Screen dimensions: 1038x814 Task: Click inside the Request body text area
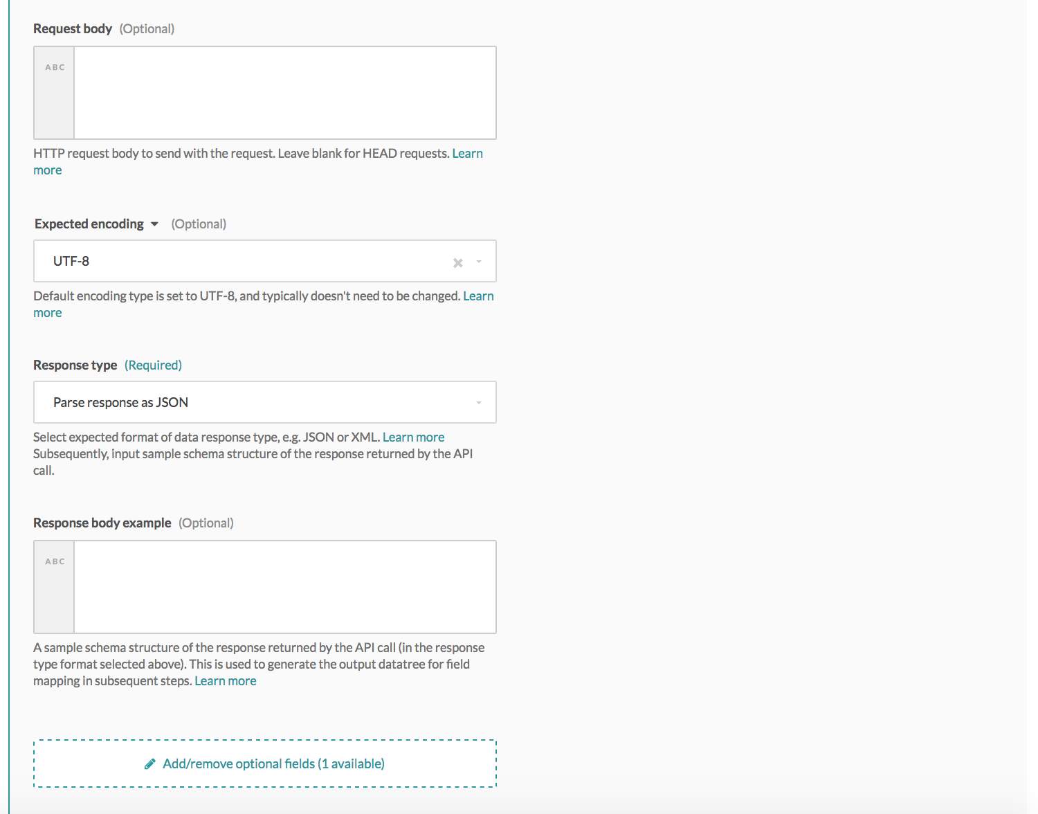click(284, 93)
